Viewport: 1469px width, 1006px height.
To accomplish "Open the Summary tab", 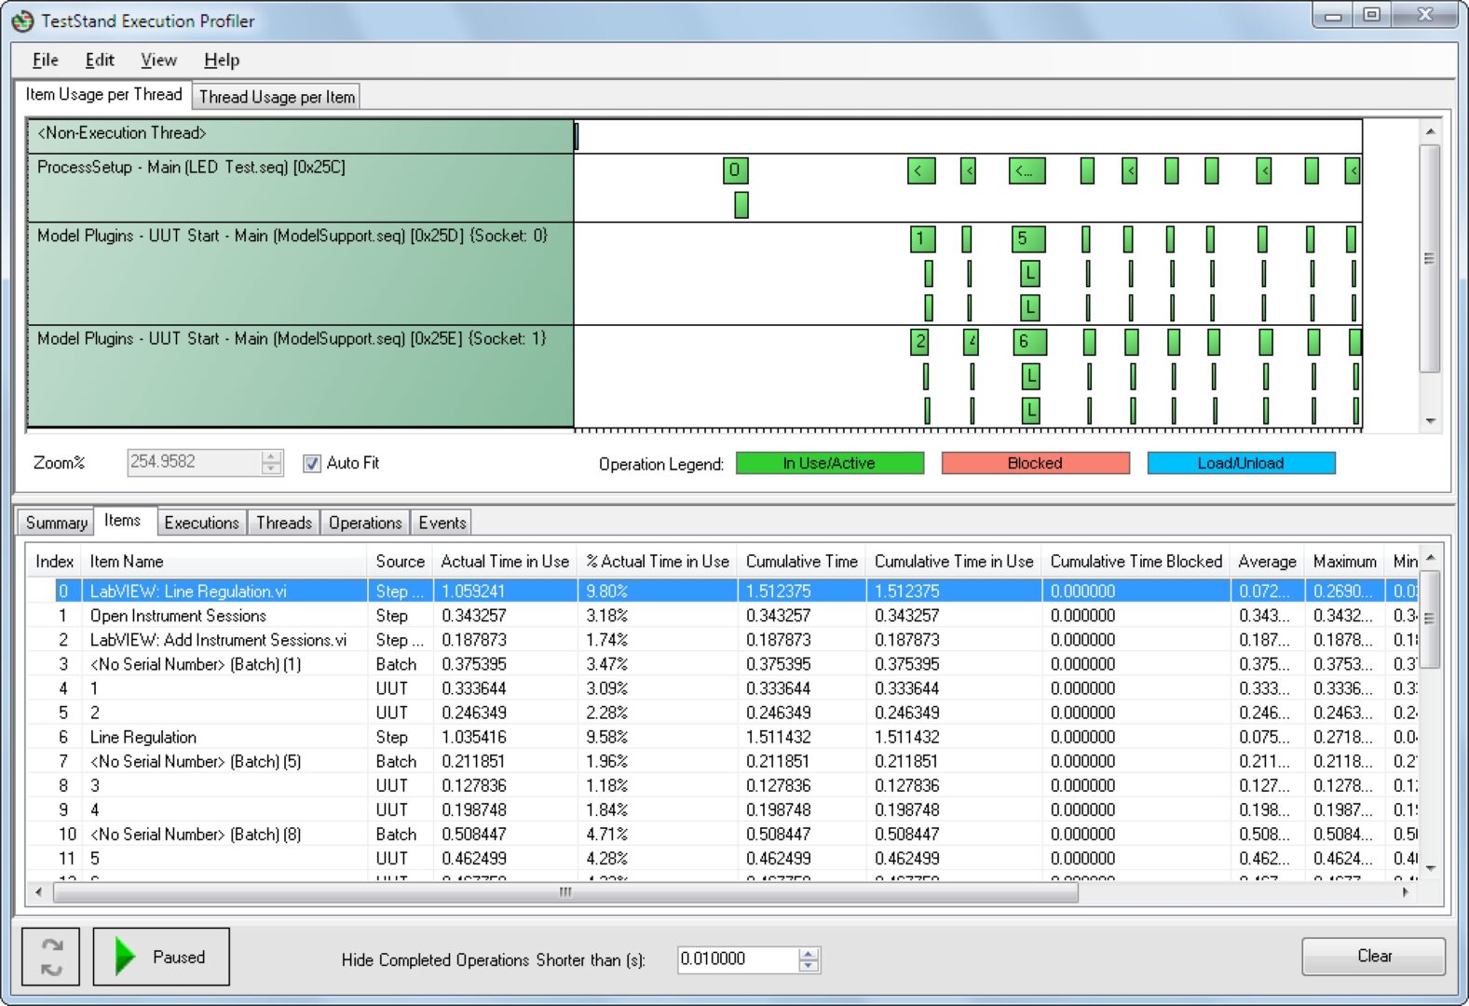I will [56, 523].
